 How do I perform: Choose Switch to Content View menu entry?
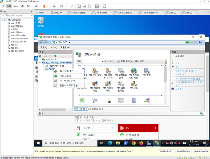click(x=68, y=85)
